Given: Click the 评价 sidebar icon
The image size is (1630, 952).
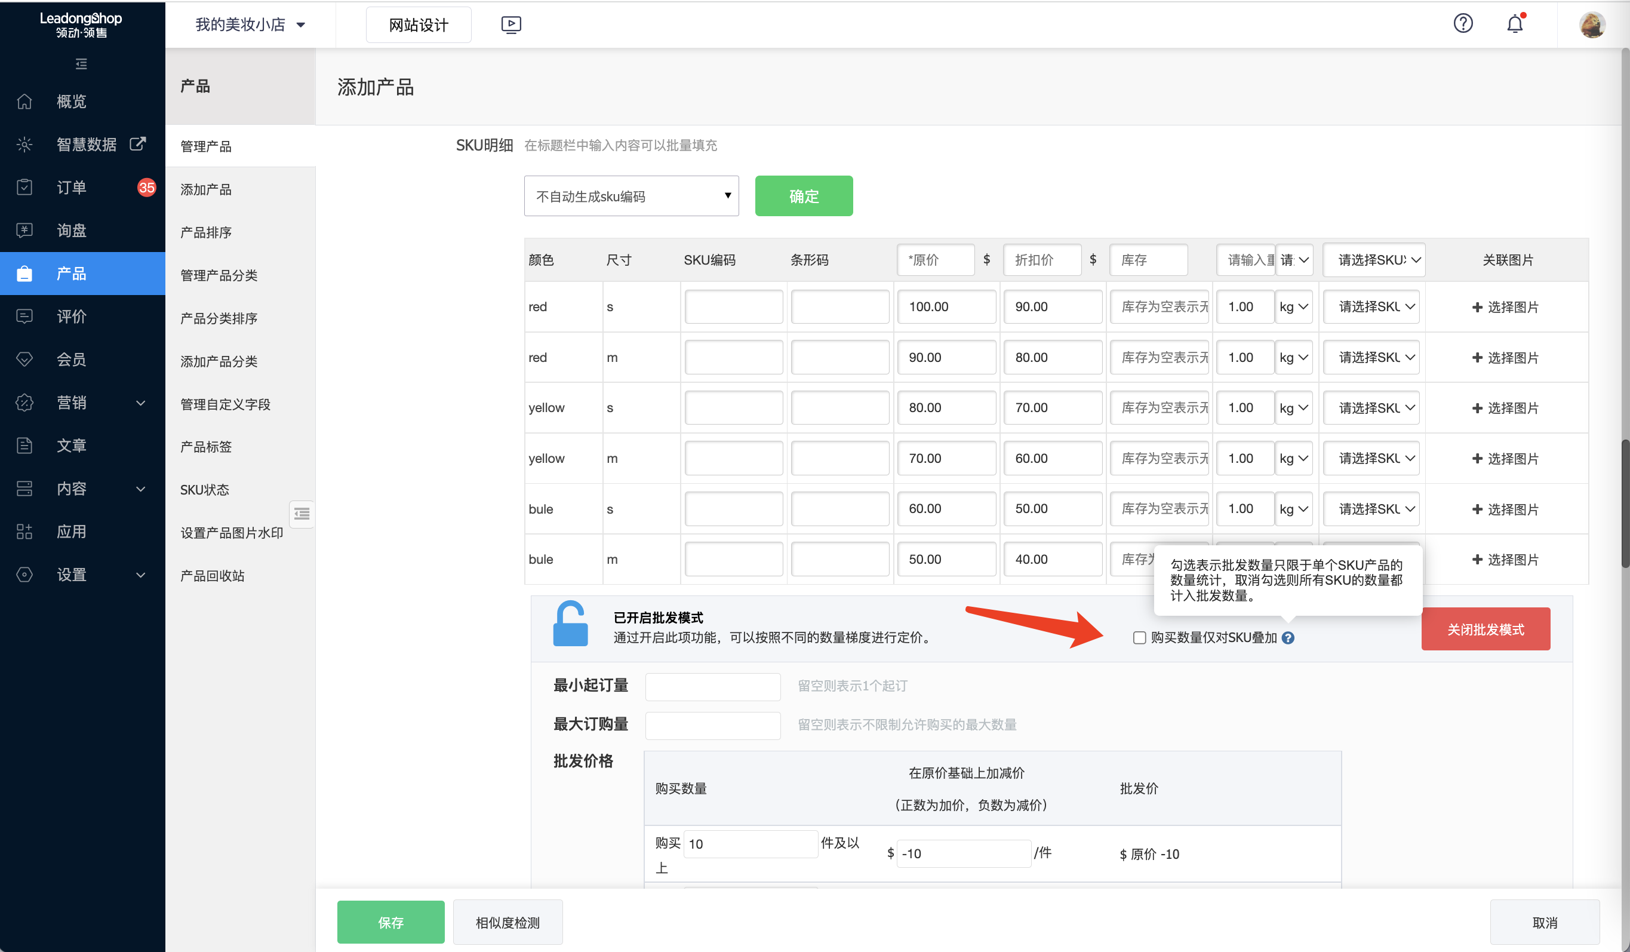Looking at the screenshot, I should click(x=24, y=317).
